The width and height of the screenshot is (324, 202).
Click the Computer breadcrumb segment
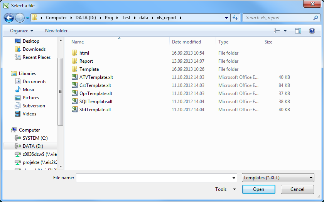(56, 18)
